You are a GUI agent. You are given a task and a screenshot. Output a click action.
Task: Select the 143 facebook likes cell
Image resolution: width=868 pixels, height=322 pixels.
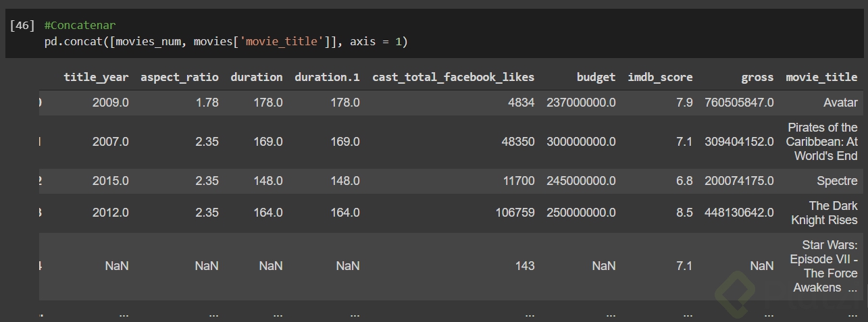[525, 266]
